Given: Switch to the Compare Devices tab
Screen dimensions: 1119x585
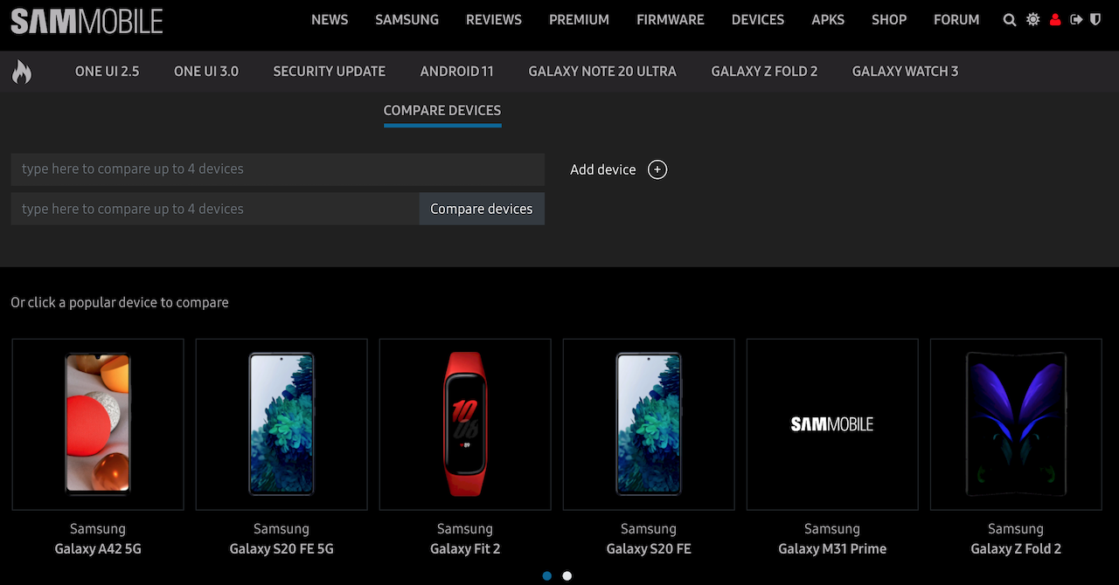Looking at the screenshot, I should click(441, 111).
